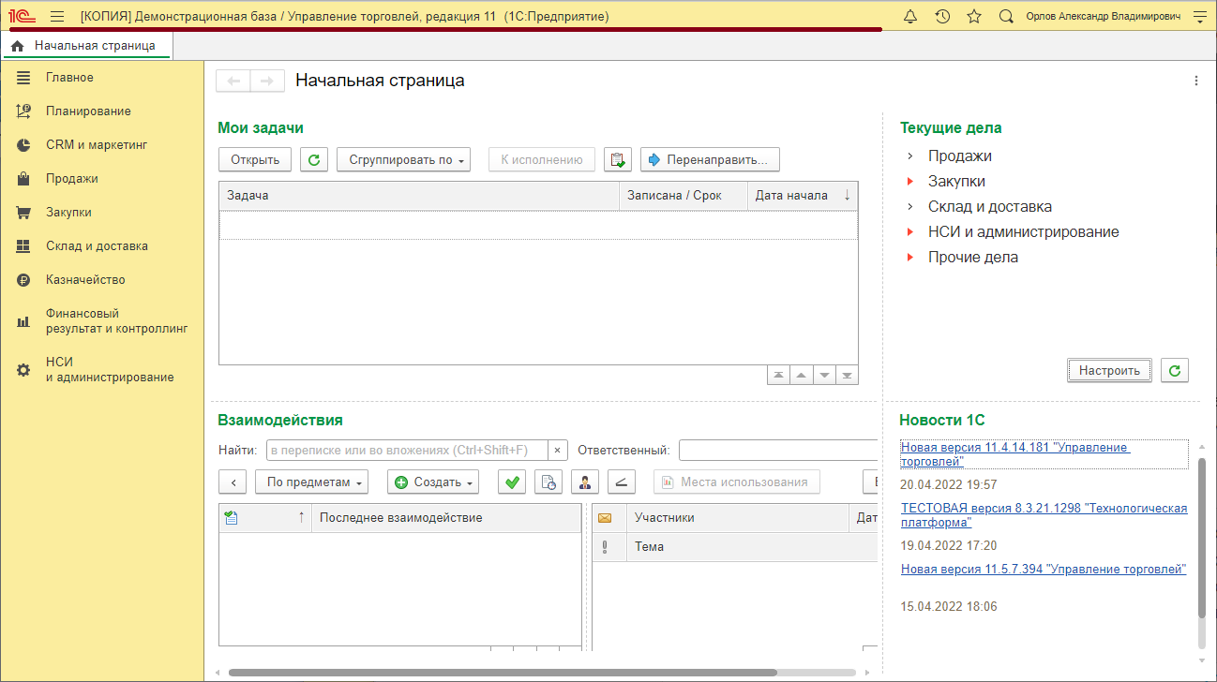The image size is (1217, 682).
Task: Open the history panel via clock icon
Action: [941, 16]
